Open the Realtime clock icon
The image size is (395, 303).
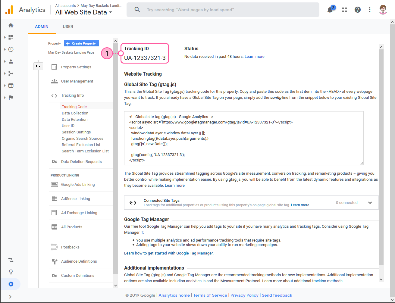coord(11,49)
